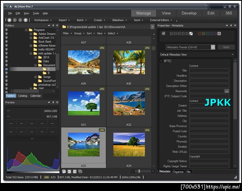Expand the Adobe Dreamweaver folder node

point(31,34)
